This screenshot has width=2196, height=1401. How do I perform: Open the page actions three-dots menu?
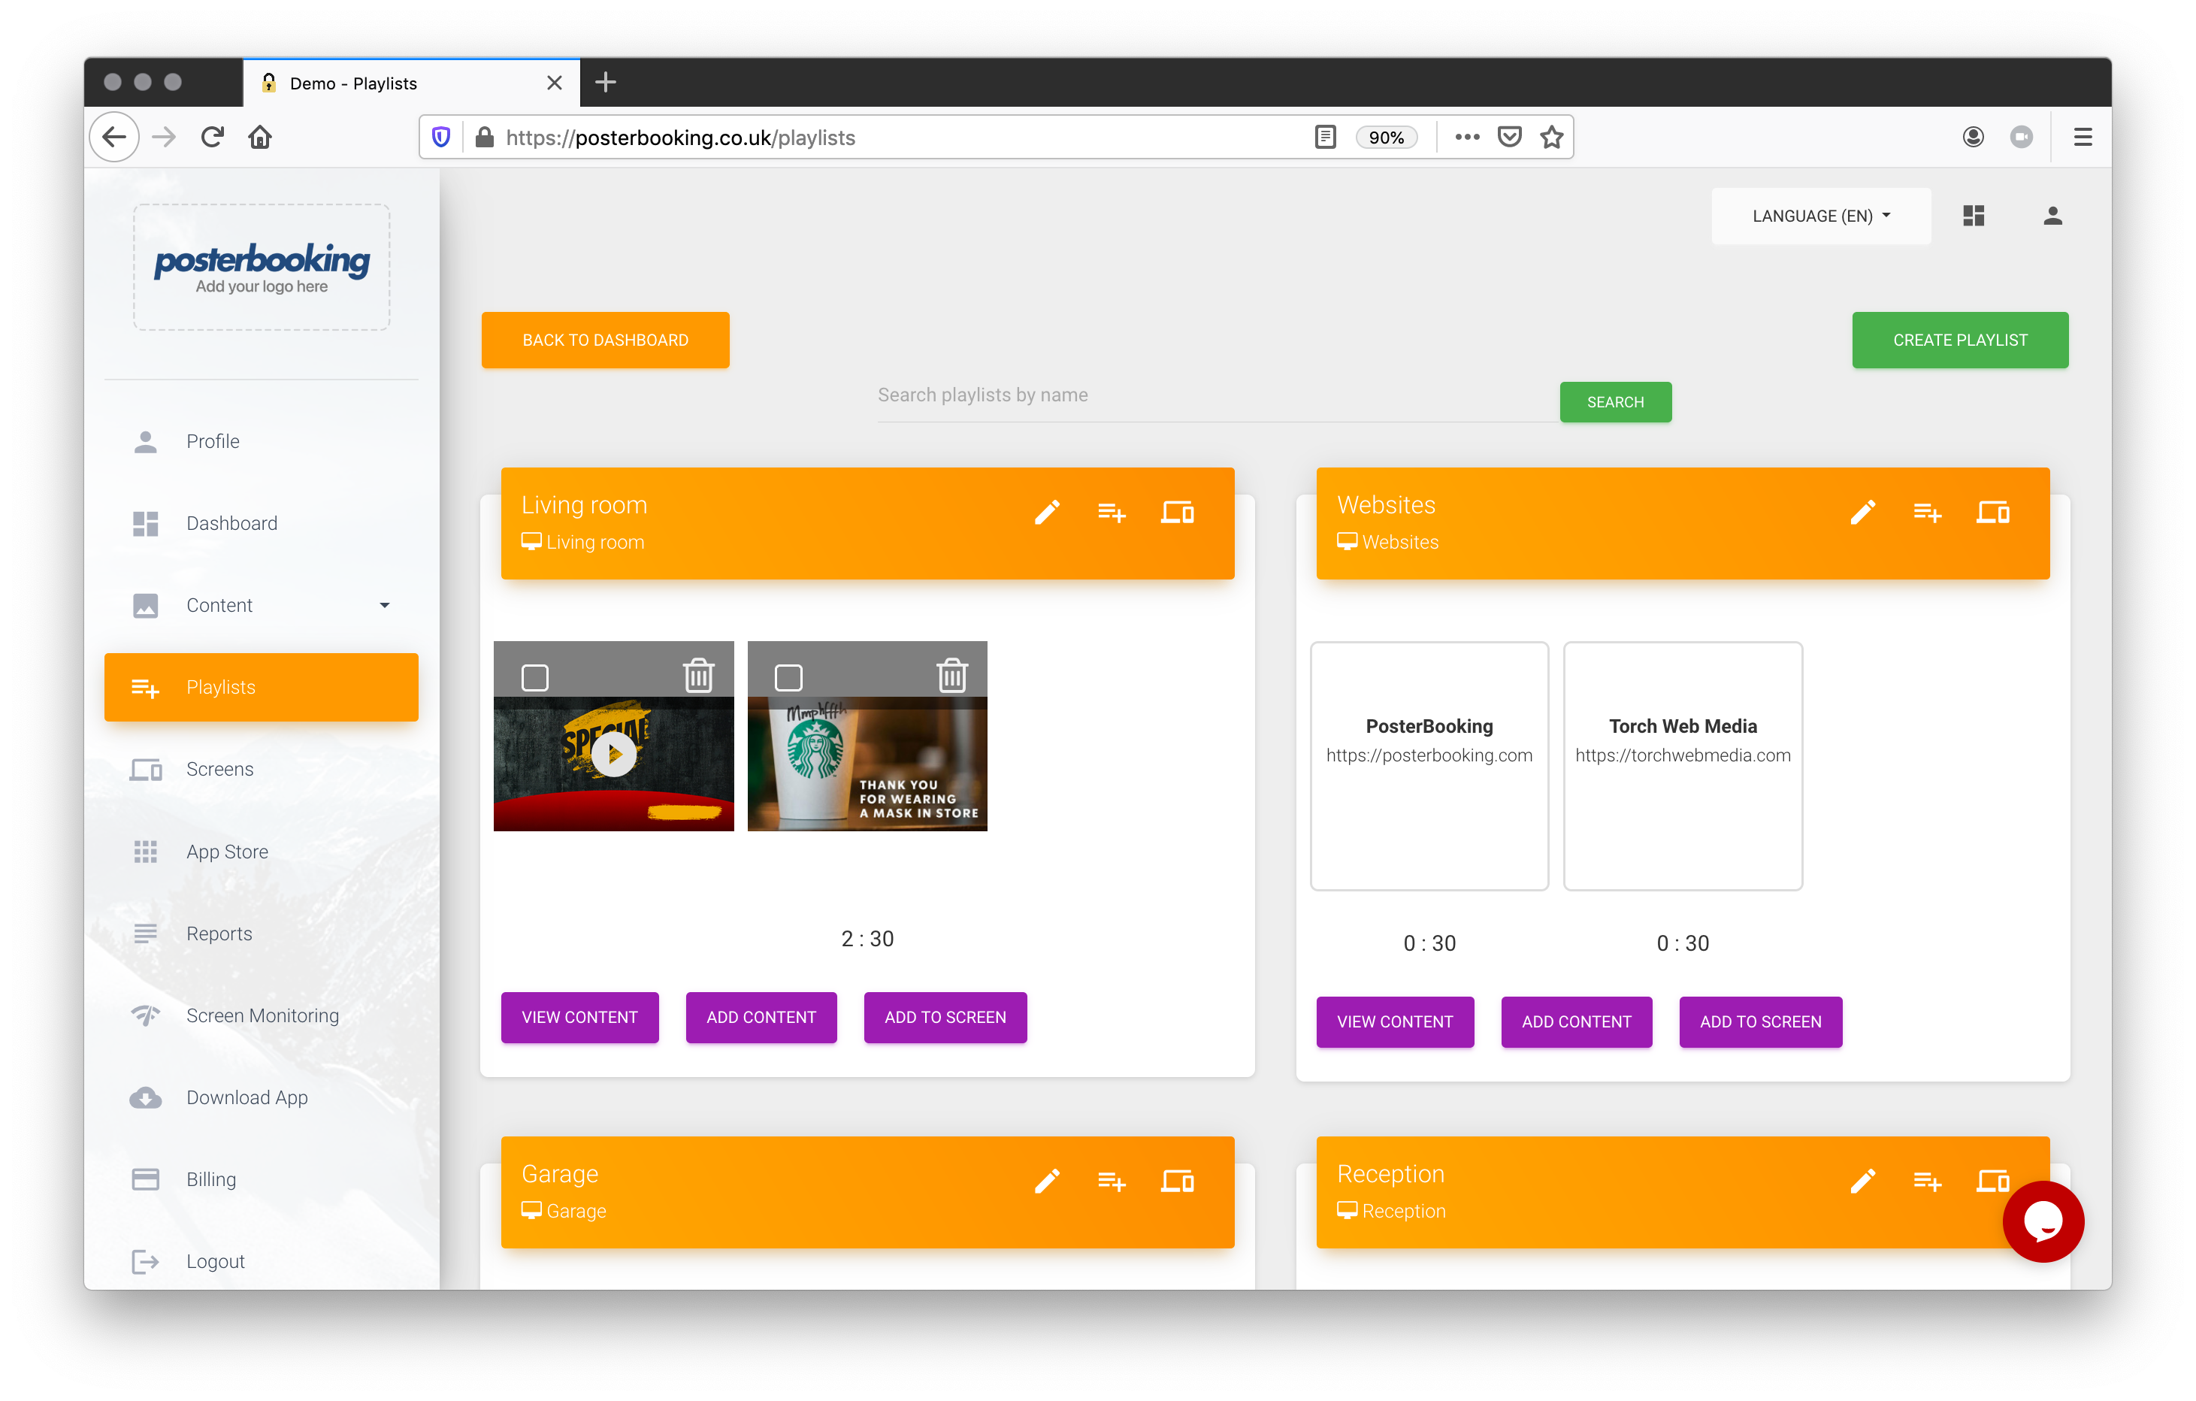coord(1467,137)
